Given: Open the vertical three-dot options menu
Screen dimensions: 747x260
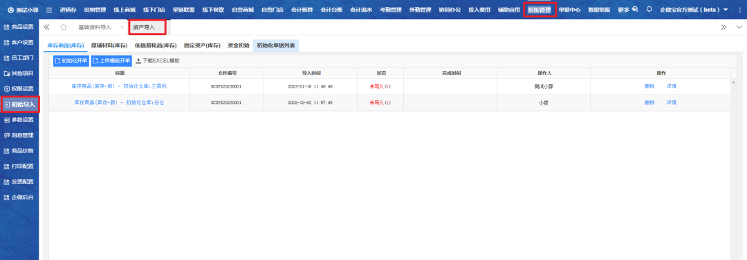Looking at the screenshot, I should (x=740, y=10).
